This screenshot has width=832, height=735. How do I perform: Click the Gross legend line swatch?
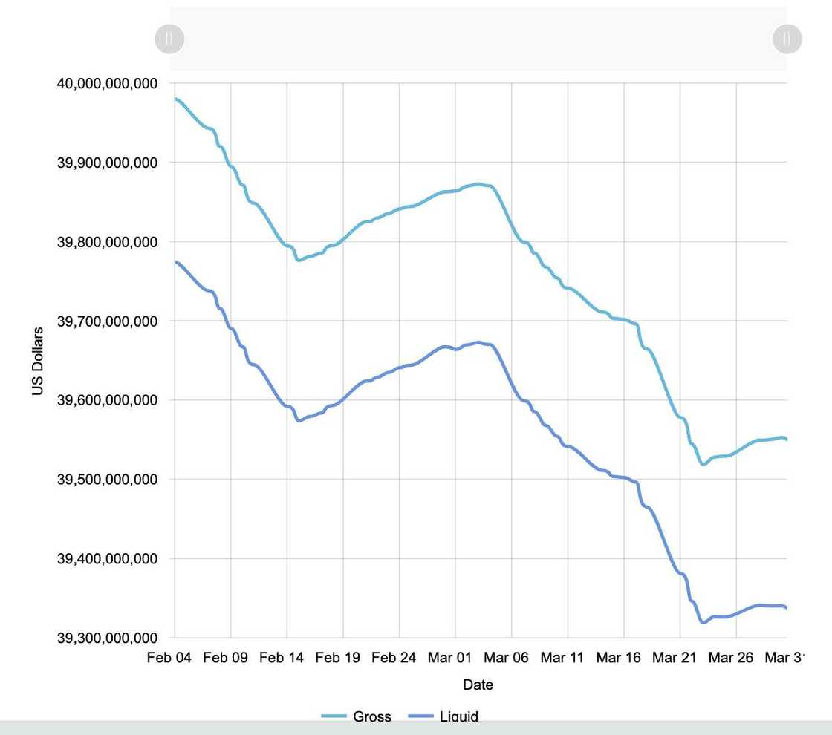334,716
